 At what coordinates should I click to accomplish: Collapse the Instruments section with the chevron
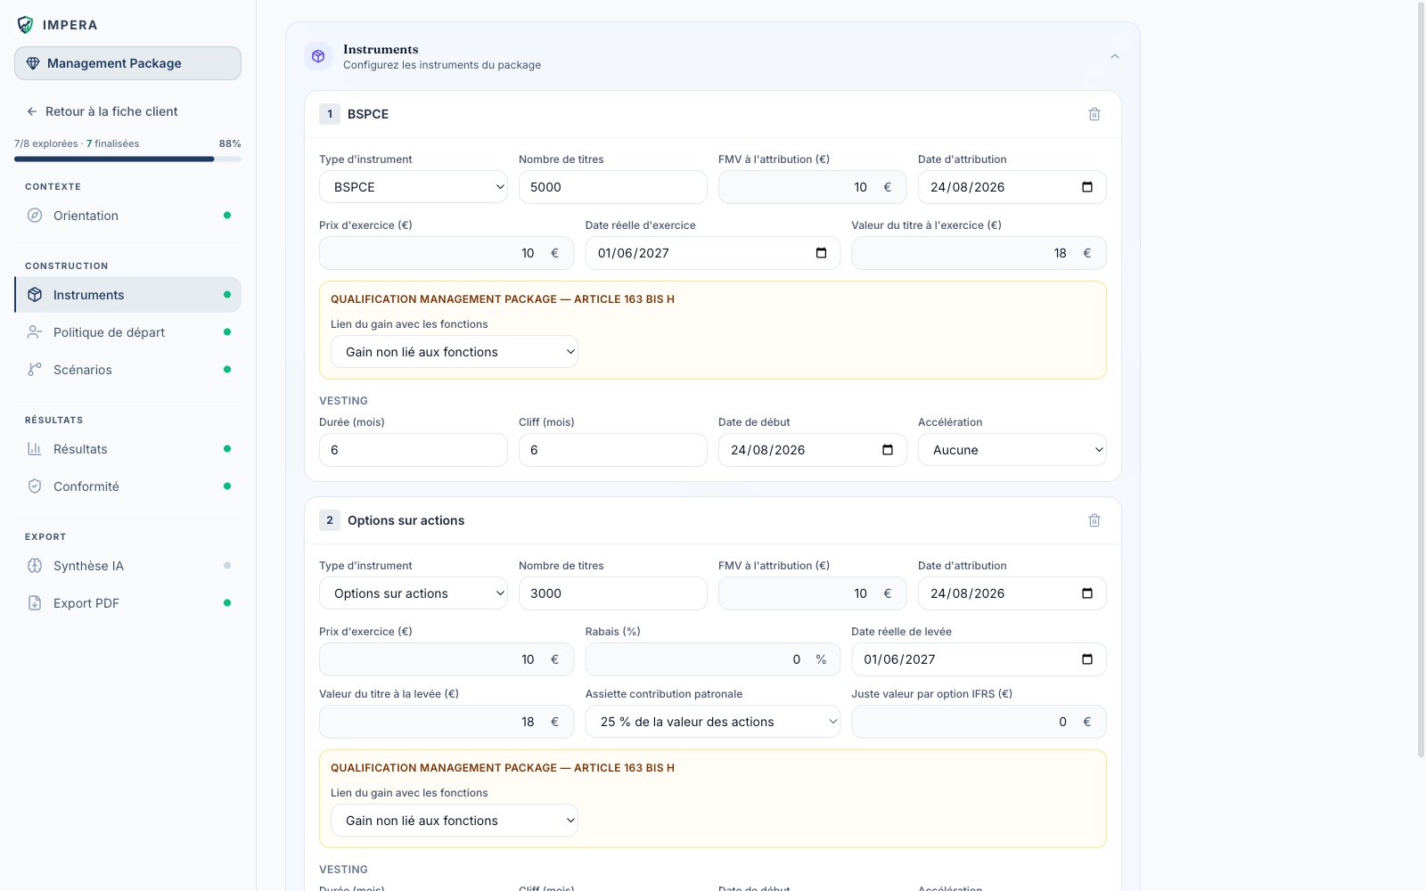[1114, 56]
